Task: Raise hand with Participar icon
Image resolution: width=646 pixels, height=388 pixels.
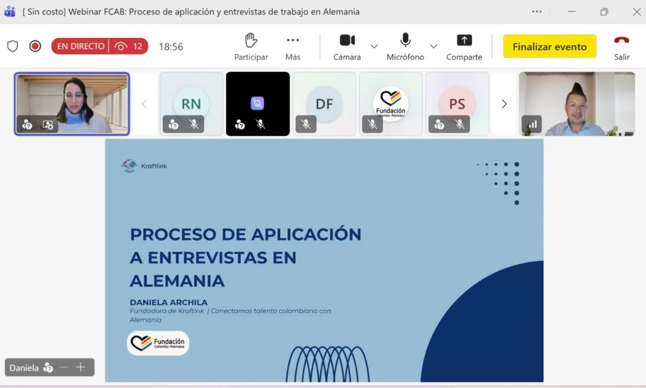Action: 251,47
